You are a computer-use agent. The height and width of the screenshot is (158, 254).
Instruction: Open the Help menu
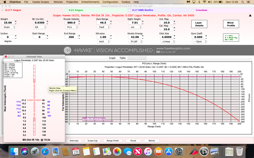136,2
